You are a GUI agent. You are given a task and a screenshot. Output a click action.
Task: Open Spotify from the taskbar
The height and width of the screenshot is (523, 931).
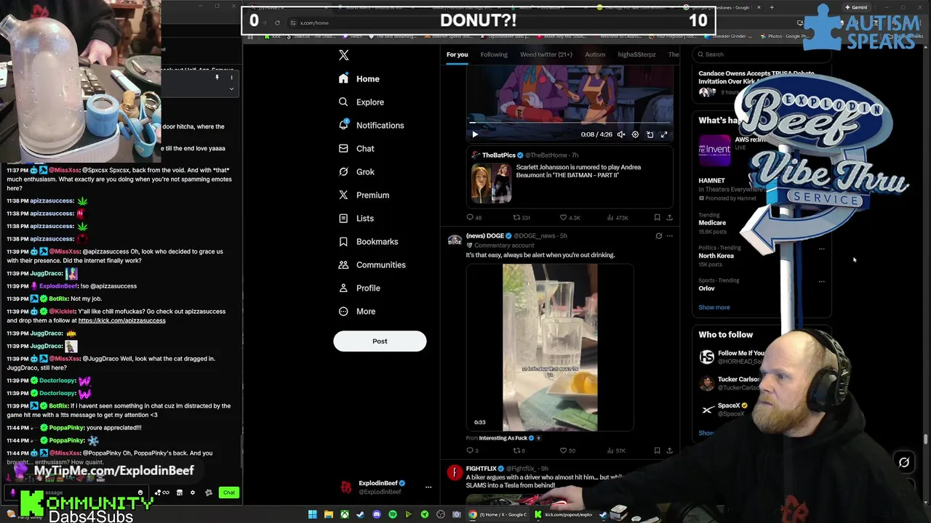(393, 514)
